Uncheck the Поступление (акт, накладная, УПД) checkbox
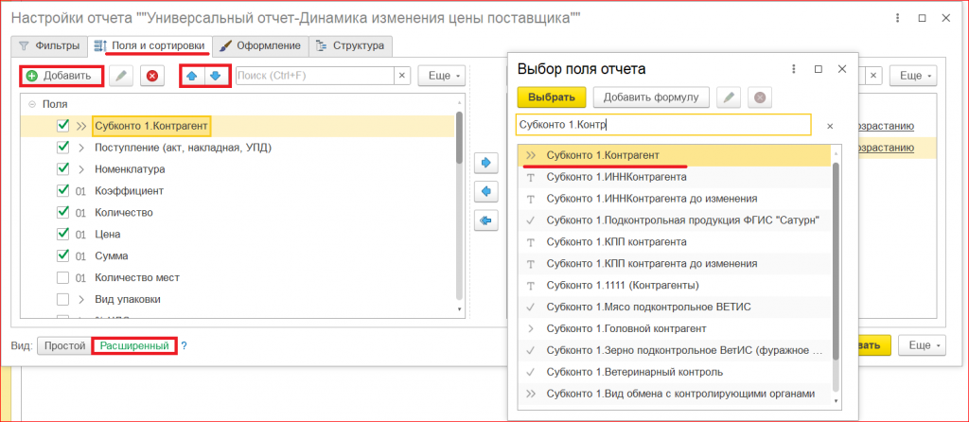The height and width of the screenshot is (422, 969). (x=62, y=148)
